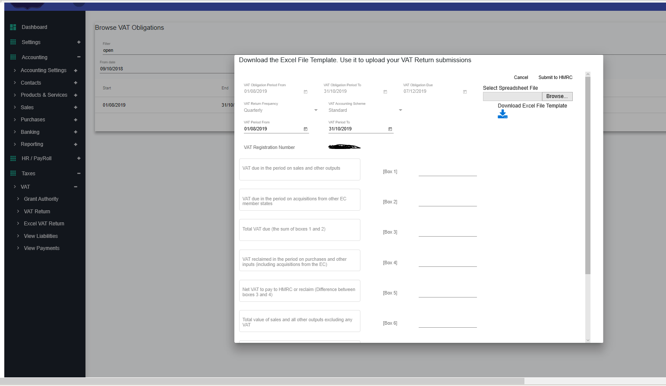Collapse the VAT submenu
This screenshot has width=666, height=386.
tap(76, 187)
